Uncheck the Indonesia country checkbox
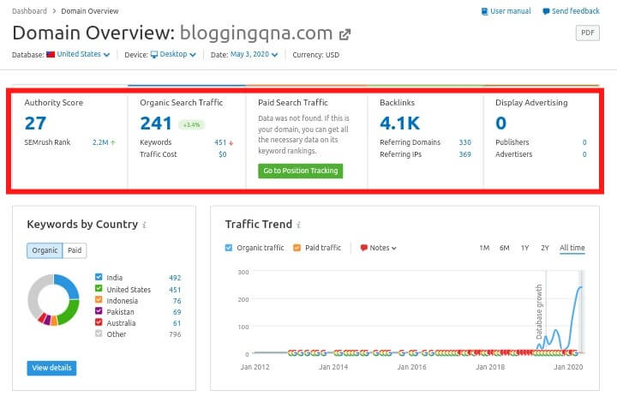Screen dimensions: 617x397 pos(99,300)
